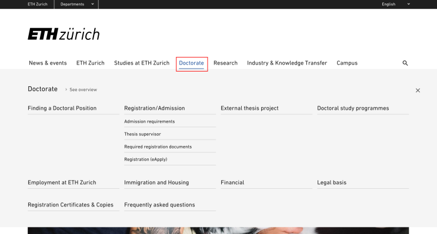
Task: Open Frequently asked questions
Action: click(160, 205)
